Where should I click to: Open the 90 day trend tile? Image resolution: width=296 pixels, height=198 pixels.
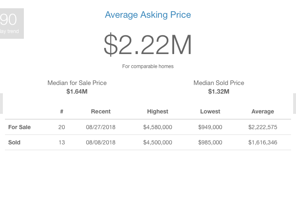click(12, 24)
